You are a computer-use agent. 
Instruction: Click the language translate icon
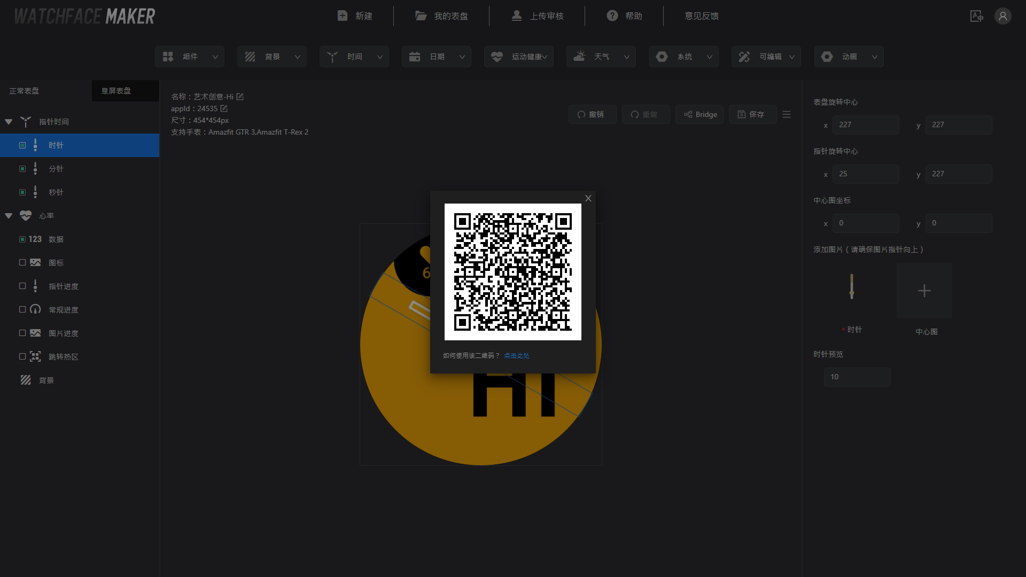(x=977, y=16)
